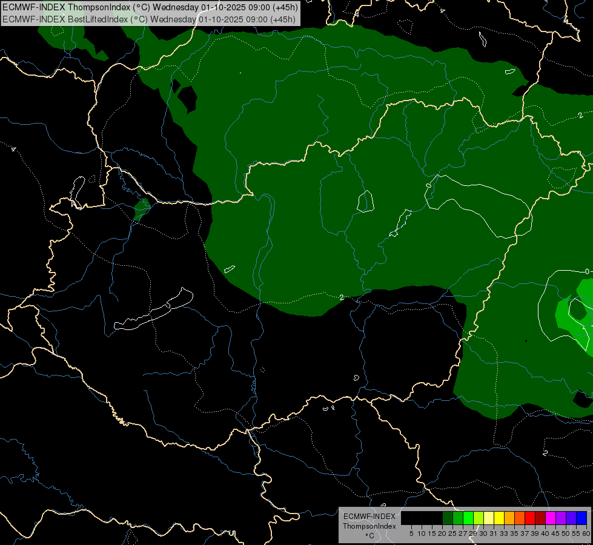Click the '2' contour label on green edge
Viewport: 593px width, 545px height.
342,297
